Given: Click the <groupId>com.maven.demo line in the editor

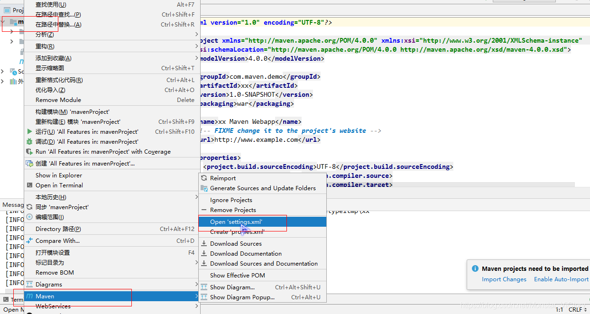Looking at the screenshot, I should pos(260,76).
